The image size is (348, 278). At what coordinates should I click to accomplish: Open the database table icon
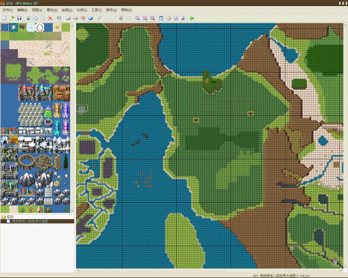161,18
